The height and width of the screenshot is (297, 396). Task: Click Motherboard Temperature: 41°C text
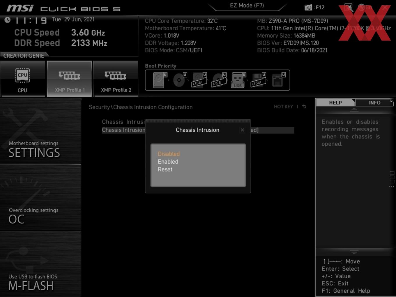point(185,28)
